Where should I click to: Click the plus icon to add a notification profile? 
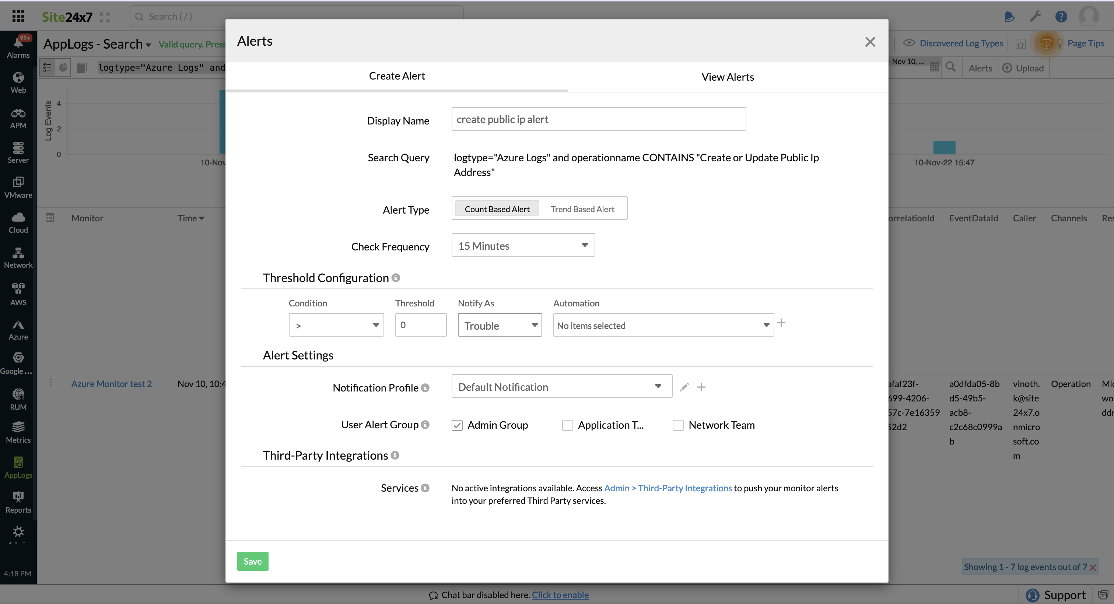(701, 387)
